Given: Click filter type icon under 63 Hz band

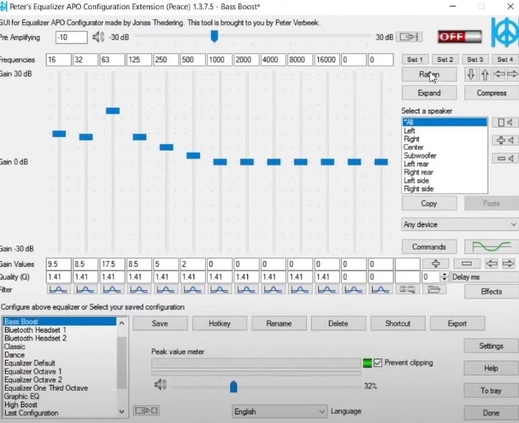Looking at the screenshot, I should pos(112,290).
